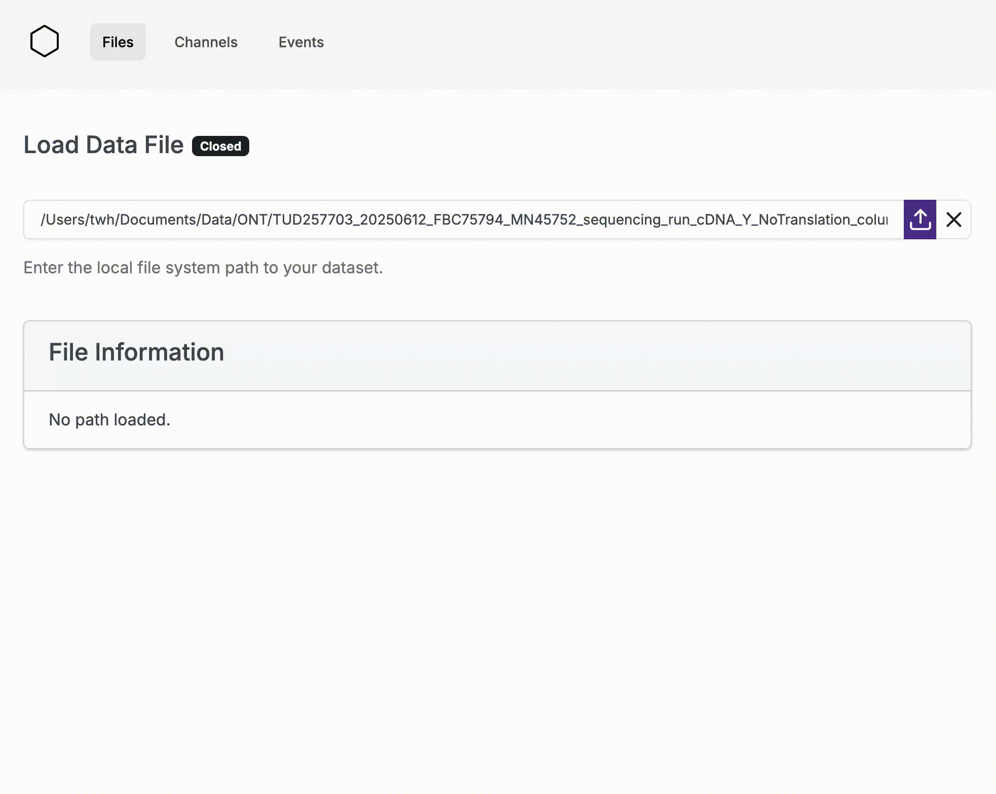Open the home screen via the hexagon icon
The width and height of the screenshot is (996, 794).
click(x=45, y=41)
